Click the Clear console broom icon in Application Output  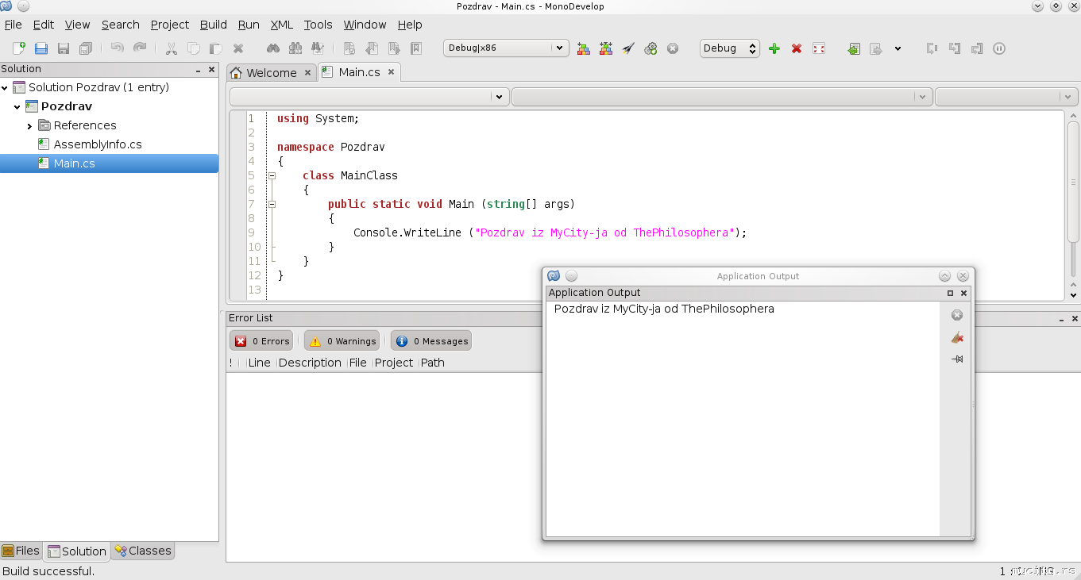click(957, 337)
